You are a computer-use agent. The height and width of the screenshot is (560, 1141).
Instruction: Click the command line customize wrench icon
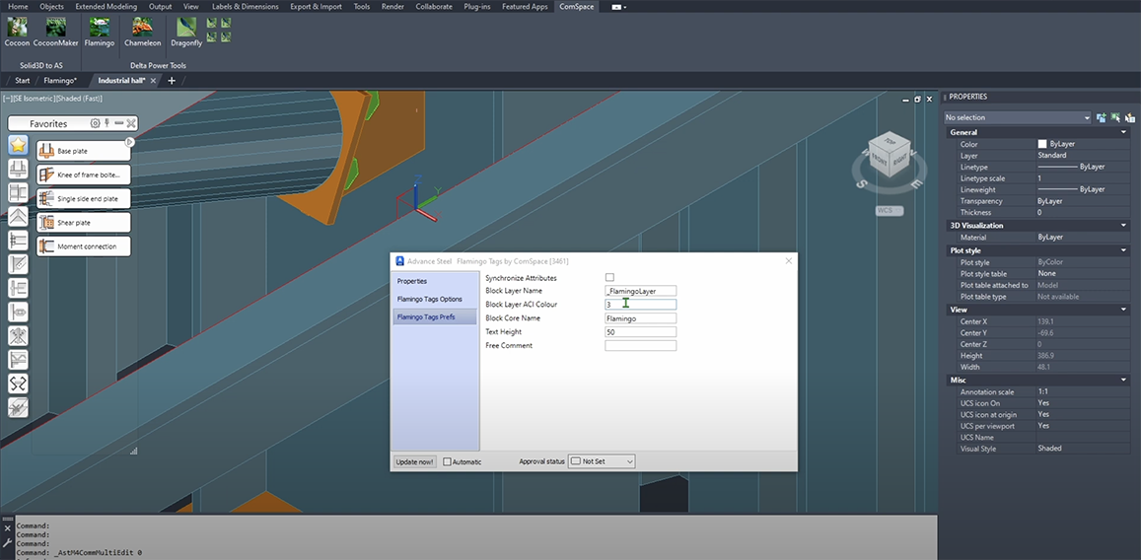click(7, 542)
